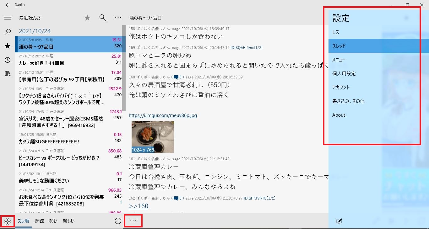
Task: Sort threads by 新しい
Action: [x=69, y=221]
